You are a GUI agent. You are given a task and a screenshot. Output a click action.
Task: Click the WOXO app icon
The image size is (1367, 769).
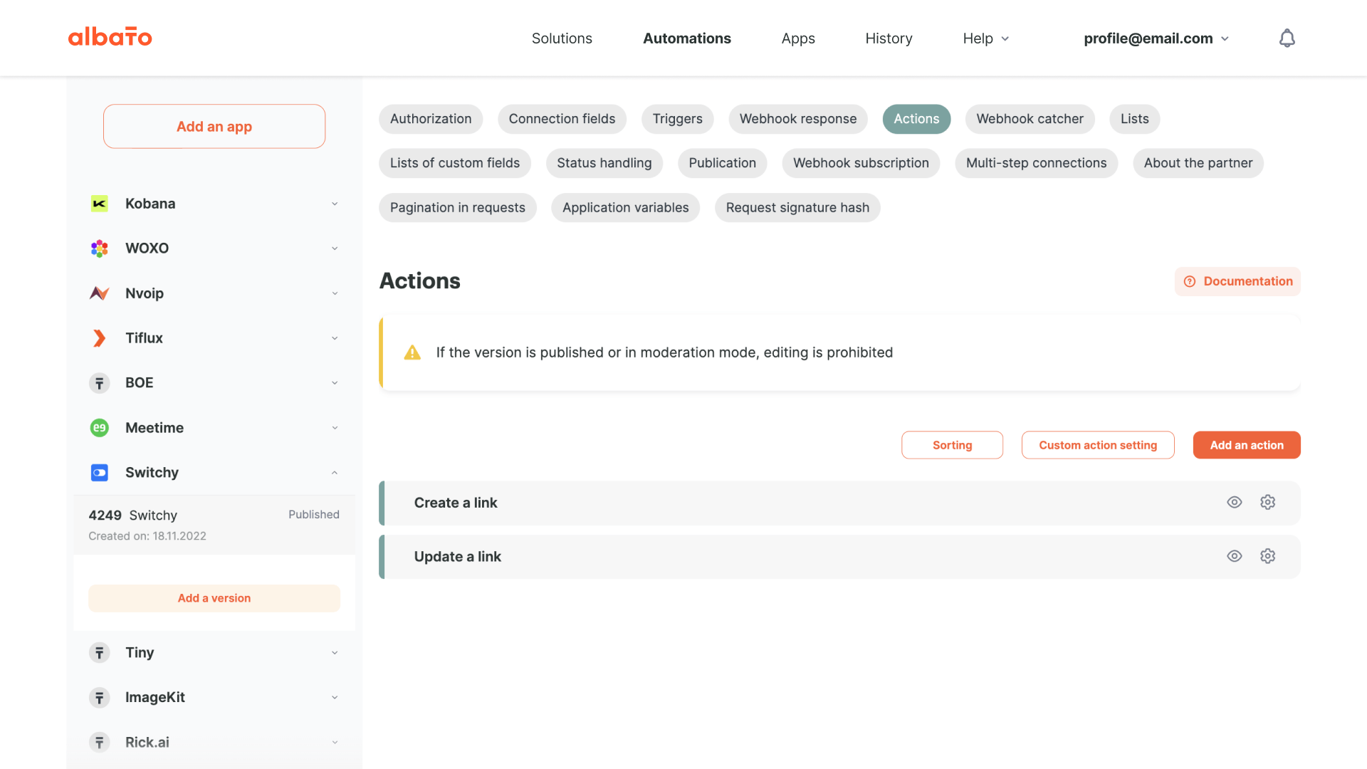point(100,249)
